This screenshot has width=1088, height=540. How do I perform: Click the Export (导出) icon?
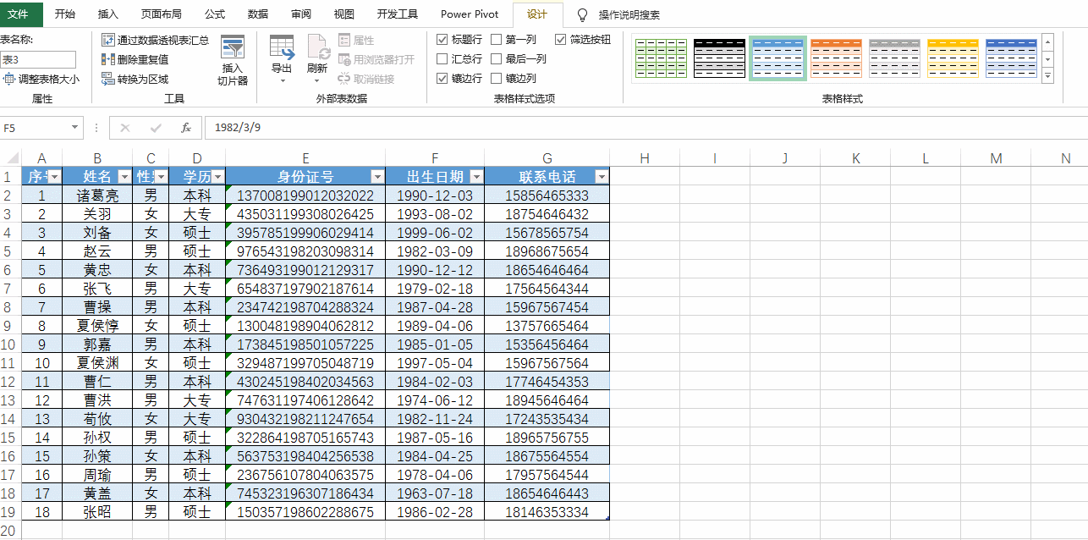point(282,47)
